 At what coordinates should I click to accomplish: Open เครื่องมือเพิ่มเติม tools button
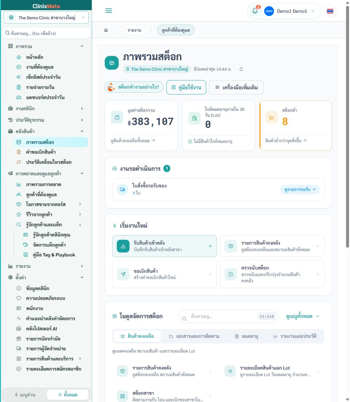coord(236,88)
